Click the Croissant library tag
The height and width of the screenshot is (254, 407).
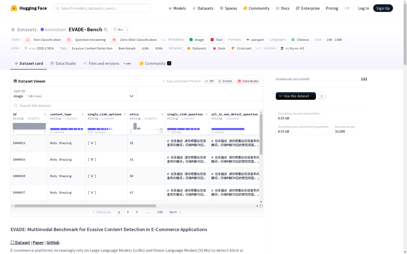242,48
